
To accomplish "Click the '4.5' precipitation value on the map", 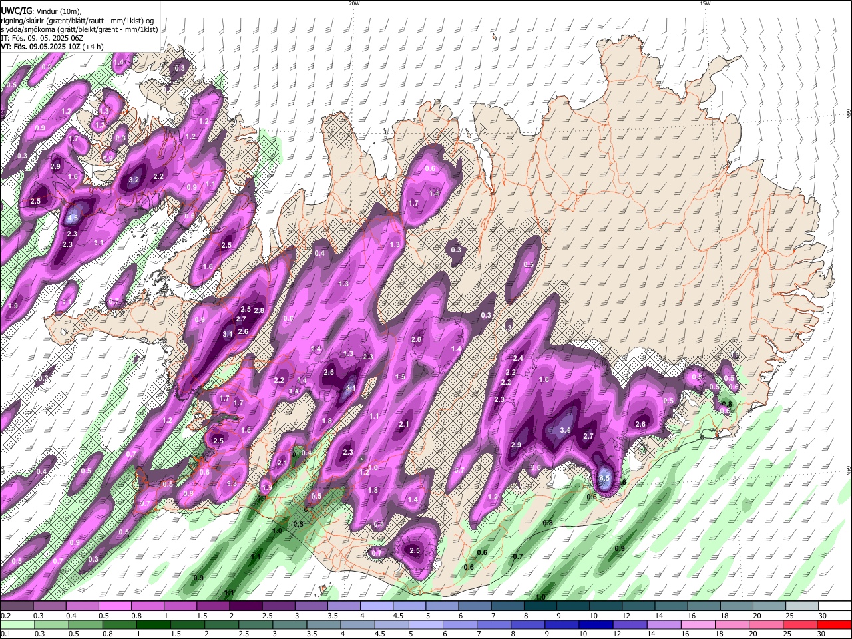I will pos(73,218).
